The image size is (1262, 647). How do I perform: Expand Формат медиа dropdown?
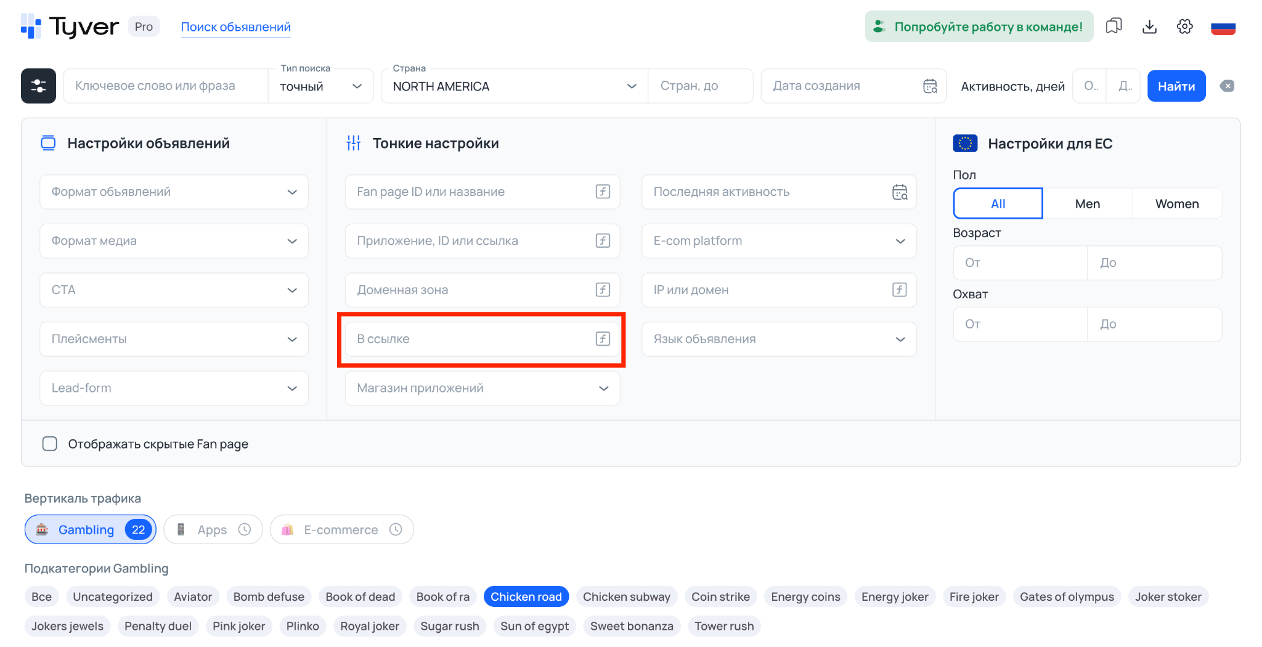174,241
